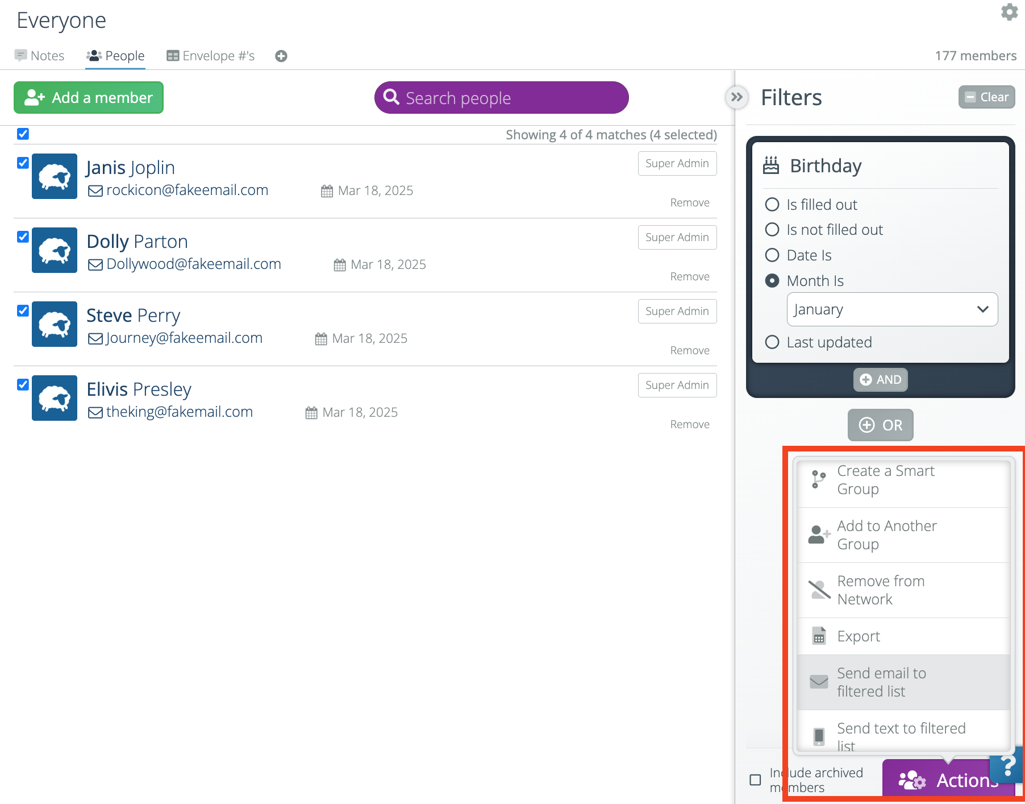
Task: Uncheck Elivis Presley's checkbox
Action: pyautogui.click(x=23, y=384)
